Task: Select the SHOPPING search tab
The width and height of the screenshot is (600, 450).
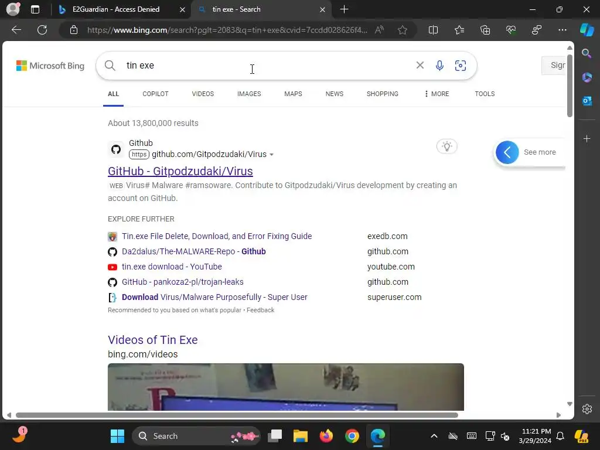Action: point(382,94)
